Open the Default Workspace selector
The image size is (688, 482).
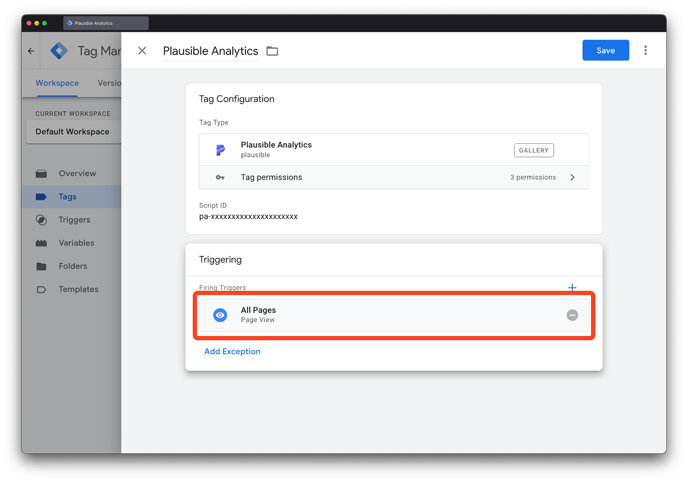coord(72,132)
